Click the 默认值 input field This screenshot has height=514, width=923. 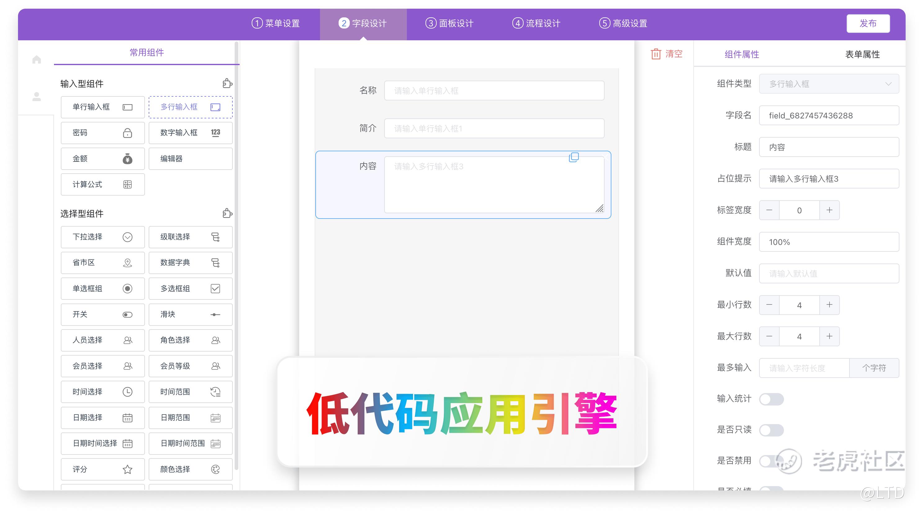click(x=828, y=273)
